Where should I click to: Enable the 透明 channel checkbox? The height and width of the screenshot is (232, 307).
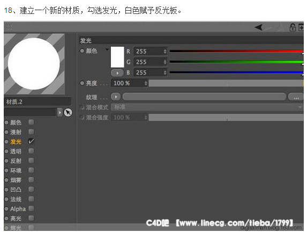31,151
